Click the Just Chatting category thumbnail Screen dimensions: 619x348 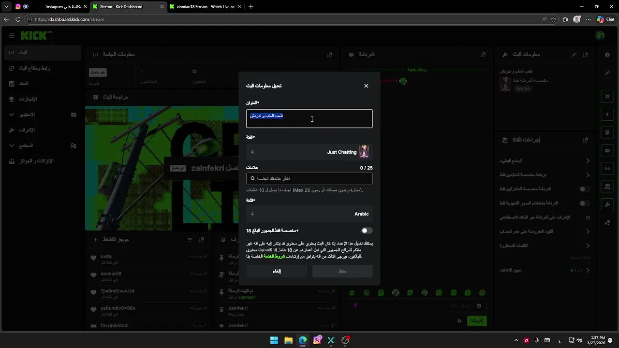point(364,152)
